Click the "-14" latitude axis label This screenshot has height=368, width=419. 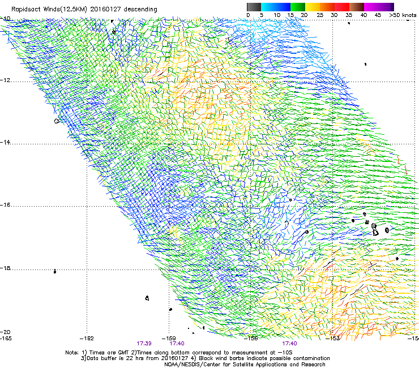point(5,142)
